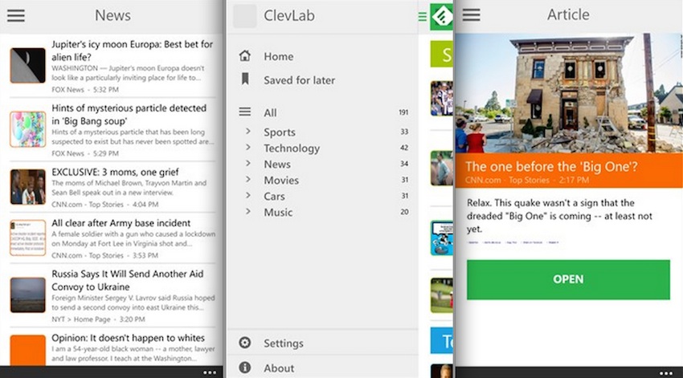Expand the Cars category chevron
The height and width of the screenshot is (378, 683).
click(x=247, y=195)
